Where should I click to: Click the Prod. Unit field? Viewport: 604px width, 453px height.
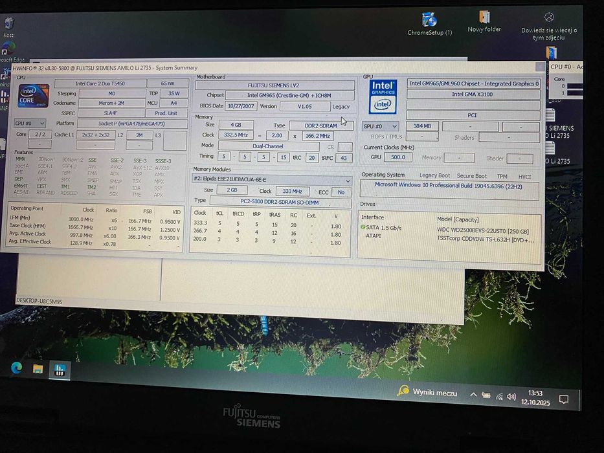point(166,113)
